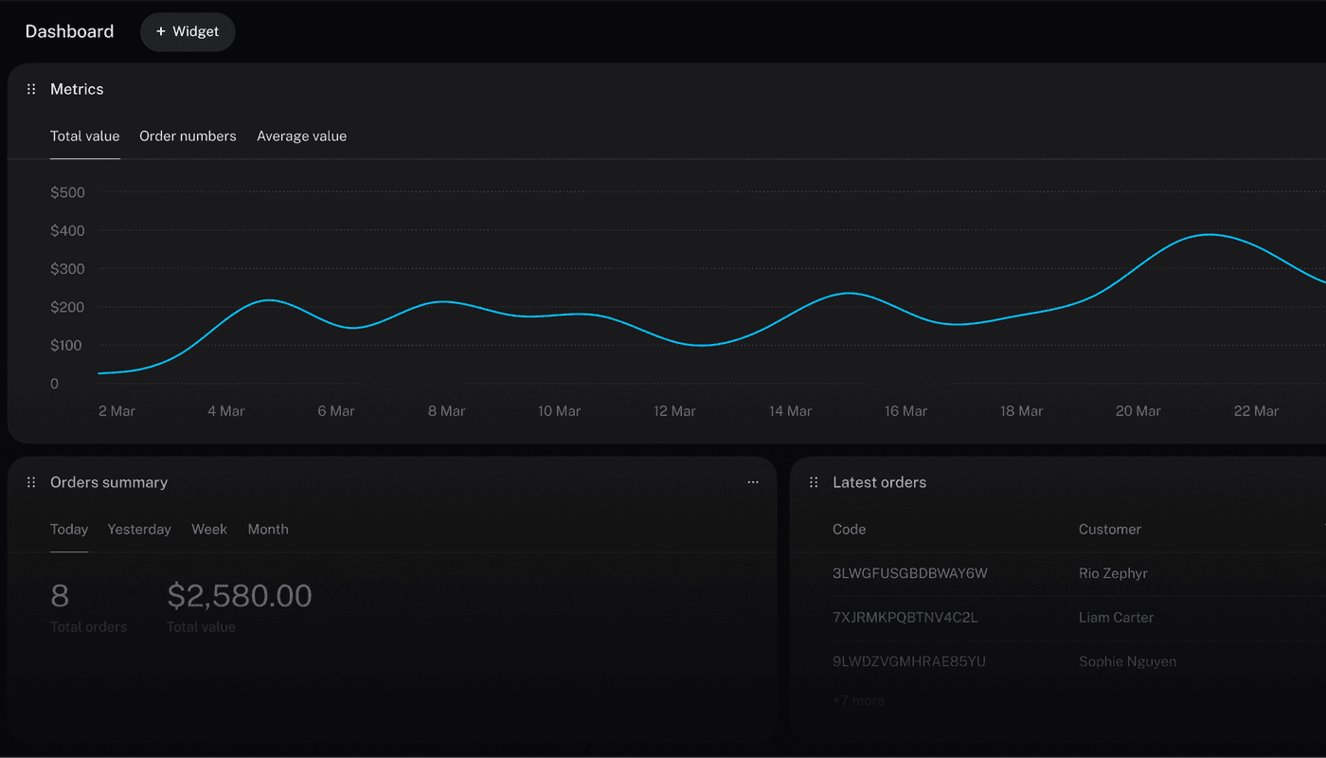1326x758 pixels.
Task: Open order 9LWDZVGMHRAE85YU
Action: (908, 661)
